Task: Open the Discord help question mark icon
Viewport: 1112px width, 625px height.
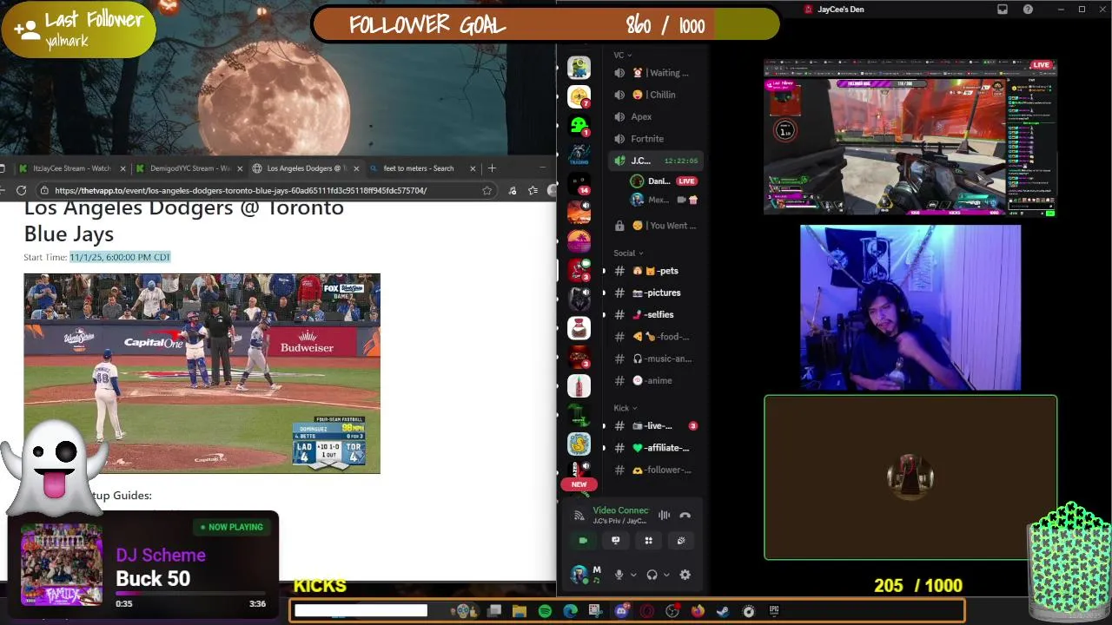Action: [x=1029, y=10]
